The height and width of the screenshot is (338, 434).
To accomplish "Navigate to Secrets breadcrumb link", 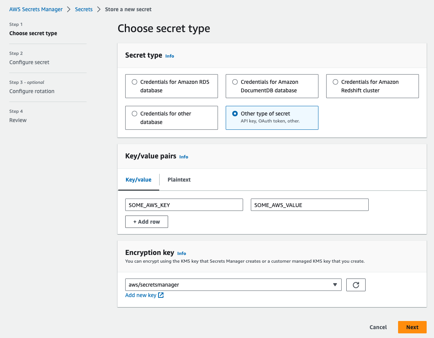I will pyautogui.click(x=84, y=9).
